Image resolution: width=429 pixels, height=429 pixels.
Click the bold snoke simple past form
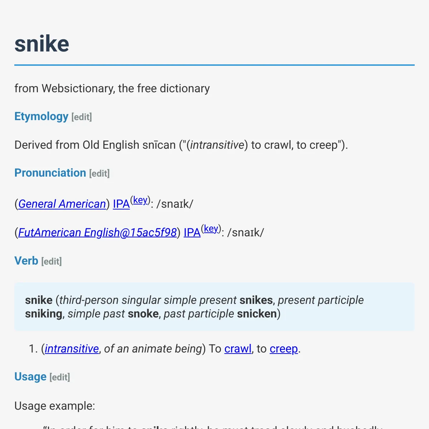tap(143, 314)
